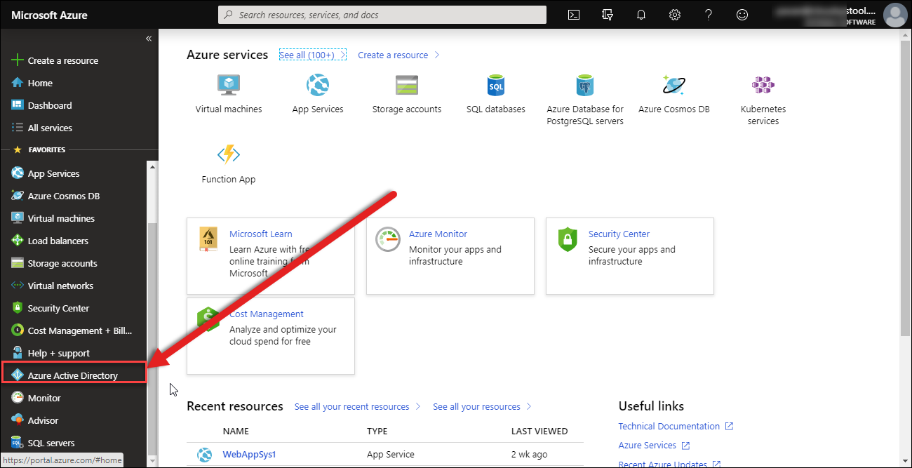This screenshot has height=468, width=912.
Task: Click the Security Center shield icon in card
Action: coord(567,240)
